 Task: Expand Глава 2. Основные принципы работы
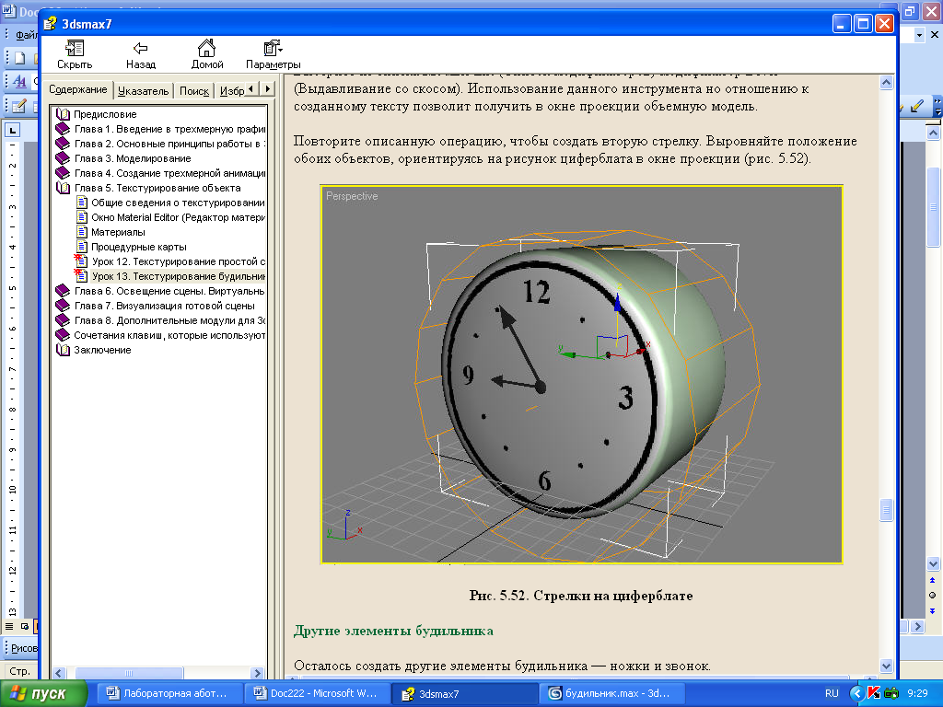pos(169,144)
